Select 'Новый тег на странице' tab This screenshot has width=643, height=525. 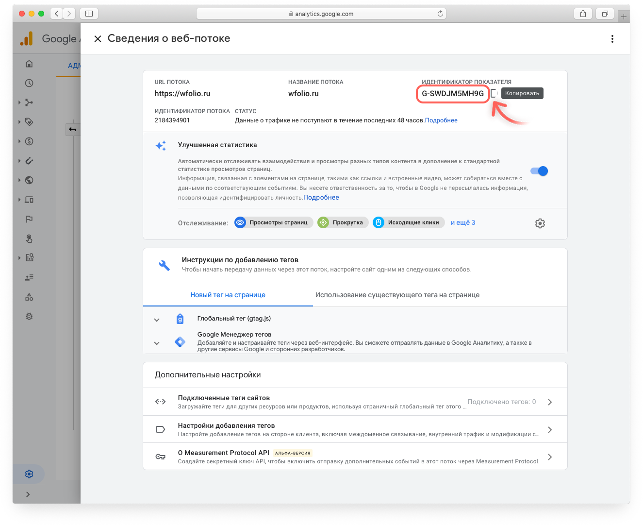tap(228, 295)
